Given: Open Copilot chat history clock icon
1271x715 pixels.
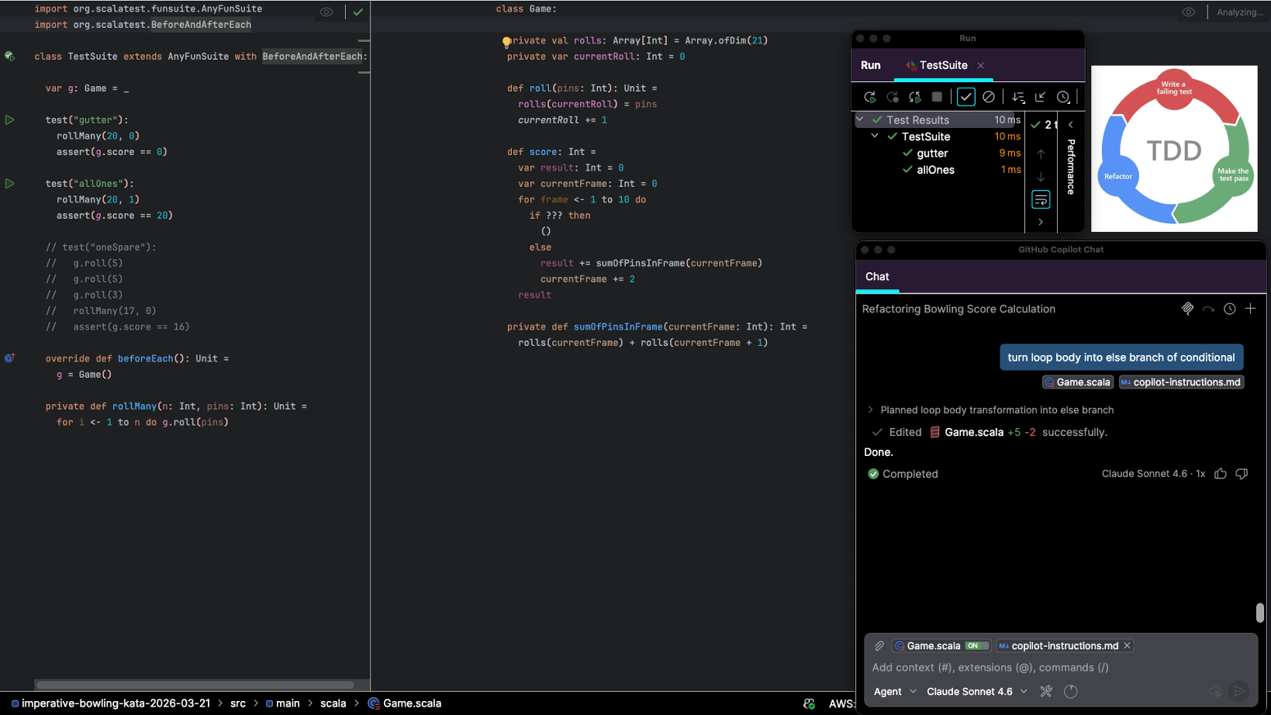Looking at the screenshot, I should point(1229,309).
